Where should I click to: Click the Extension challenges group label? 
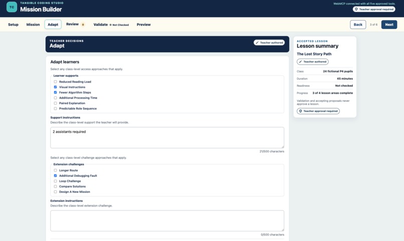pyautogui.click(x=69, y=164)
